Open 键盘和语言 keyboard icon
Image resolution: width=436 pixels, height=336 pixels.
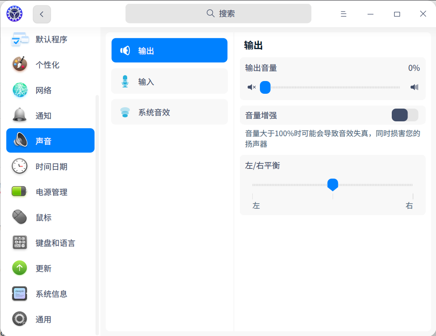[20, 243]
